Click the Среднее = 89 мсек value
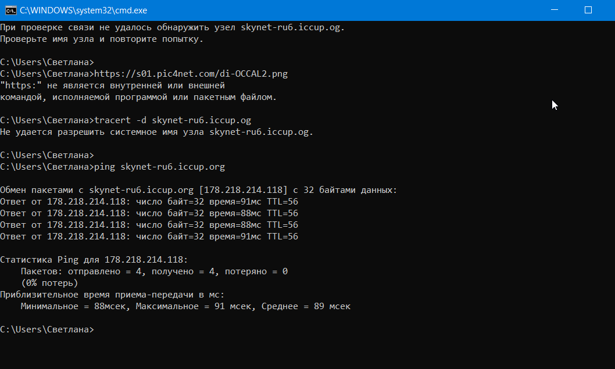615x369 pixels. [x=306, y=306]
